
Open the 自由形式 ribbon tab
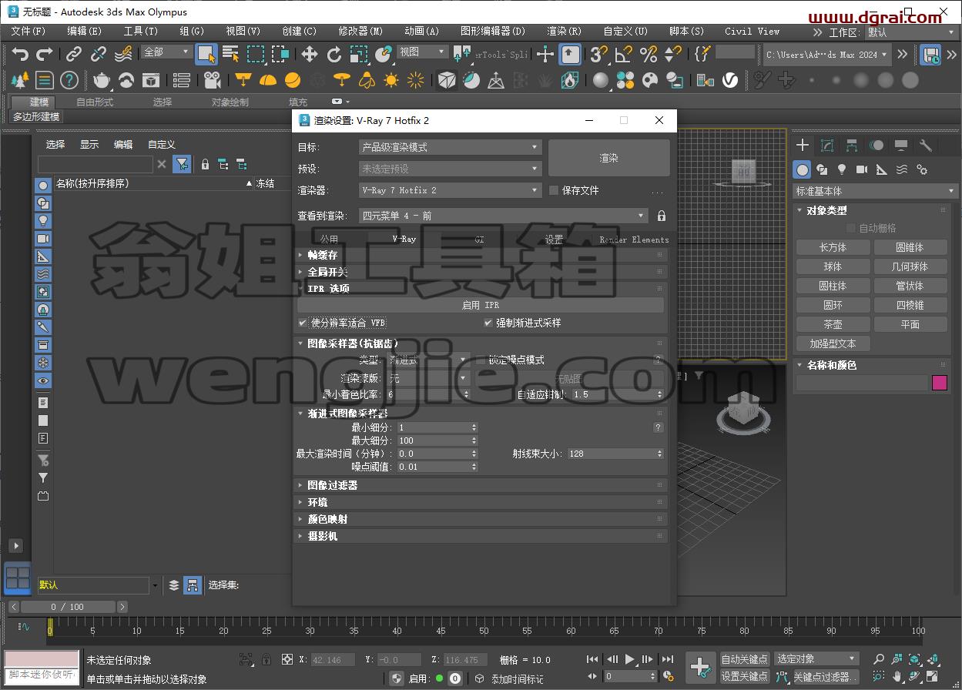[95, 102]
